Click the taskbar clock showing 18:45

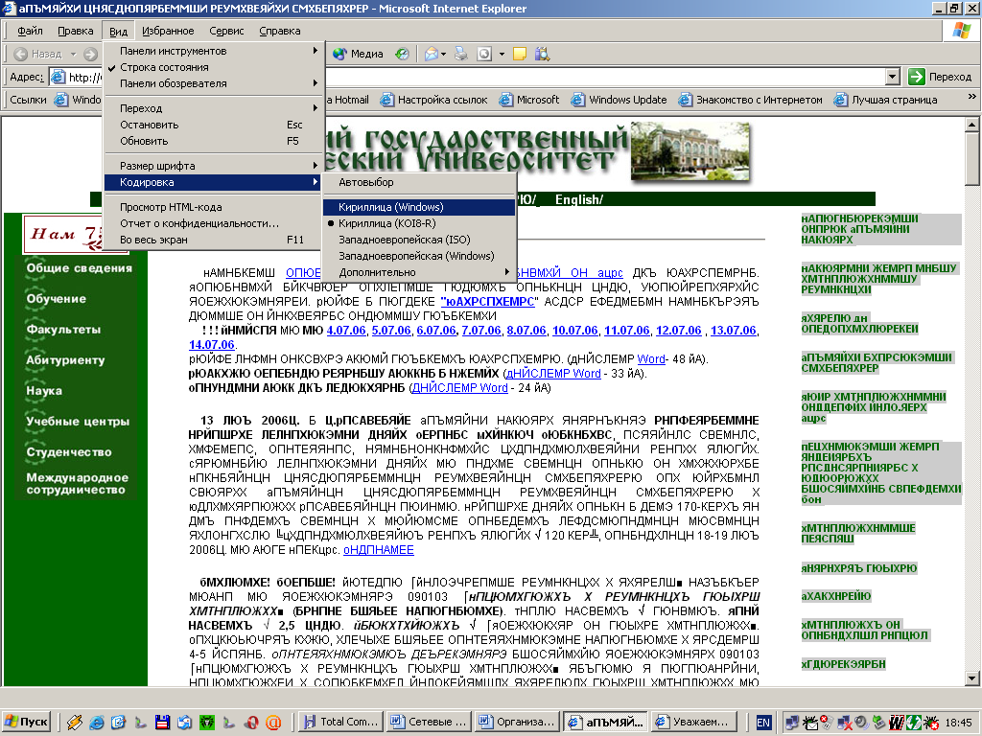tap(959, 723)
